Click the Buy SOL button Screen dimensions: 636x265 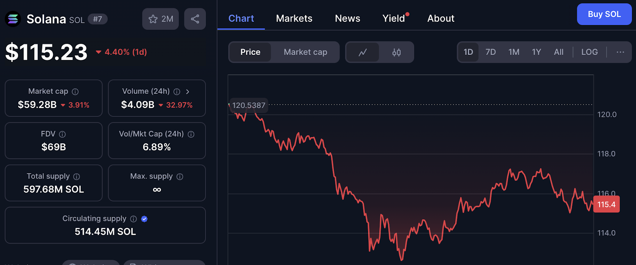pos(604,14)
